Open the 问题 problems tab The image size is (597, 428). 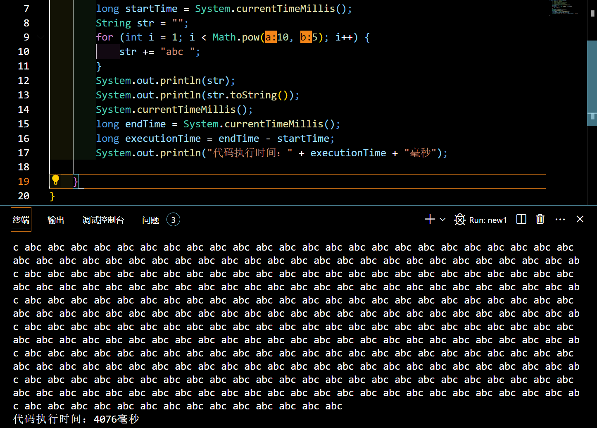click(x=150, y=220)
